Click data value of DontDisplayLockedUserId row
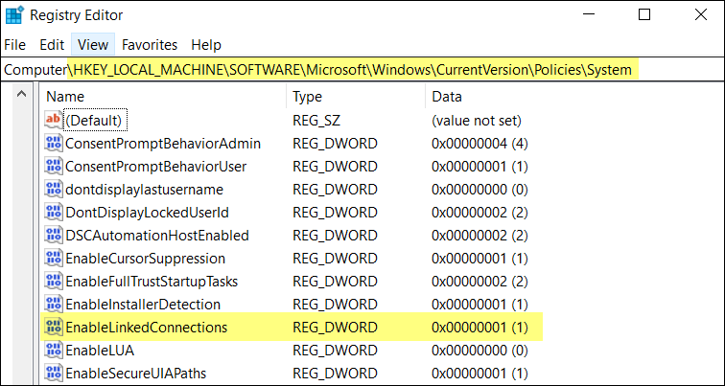The width and height of the screenshot is (725, 386). [479, 213]
